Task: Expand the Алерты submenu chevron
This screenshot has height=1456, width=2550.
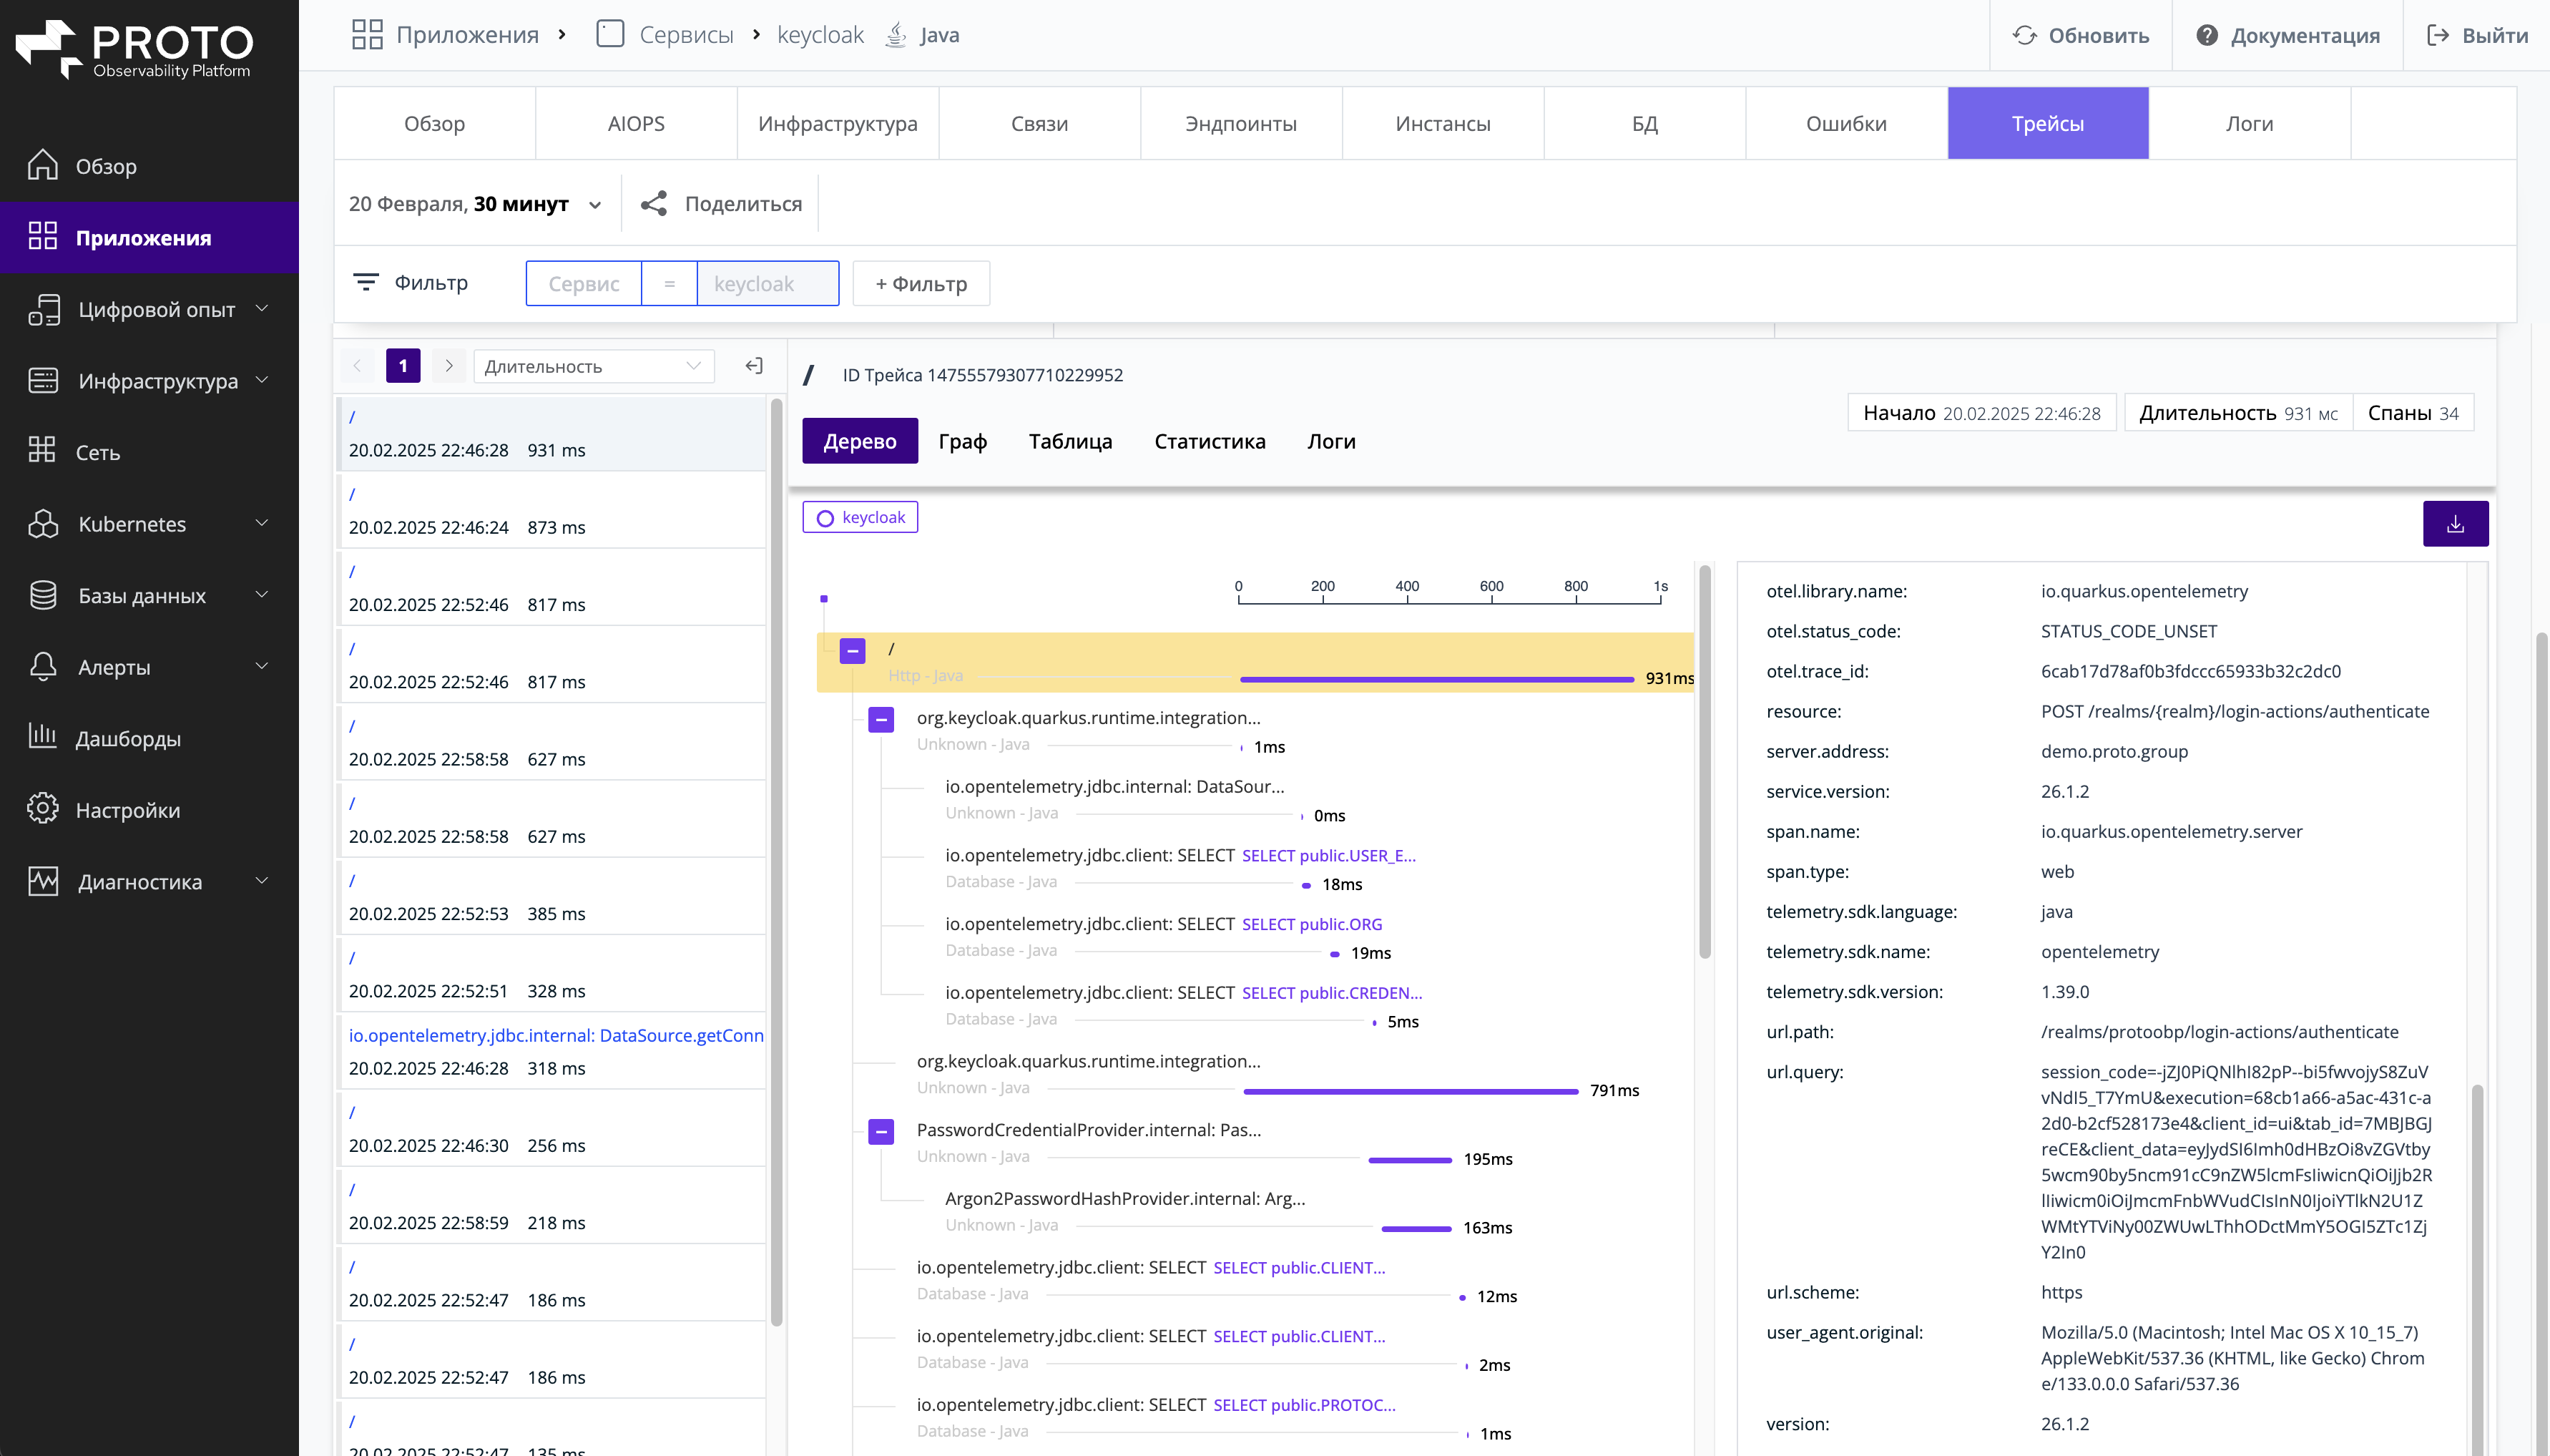Action: pyautogui.click(x=262, y=666)
